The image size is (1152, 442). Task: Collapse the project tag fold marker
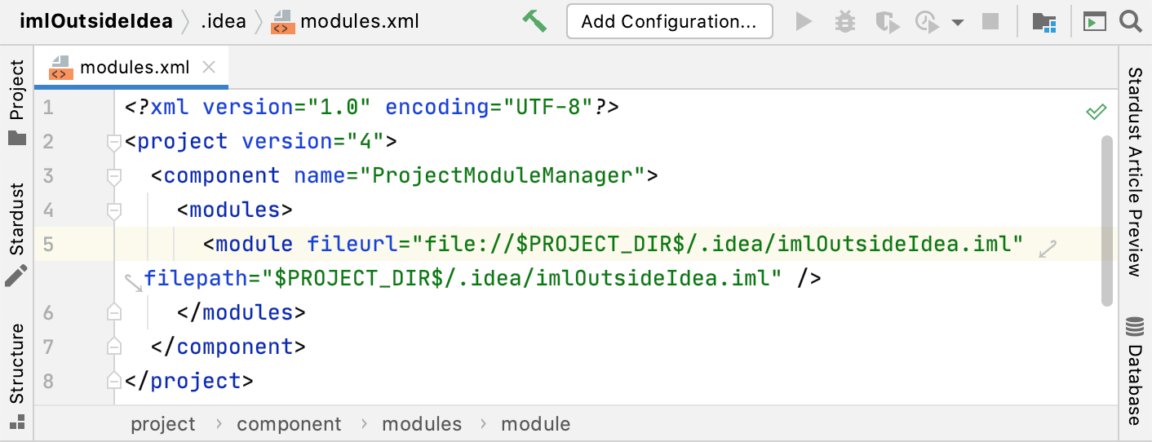(114, 143)
